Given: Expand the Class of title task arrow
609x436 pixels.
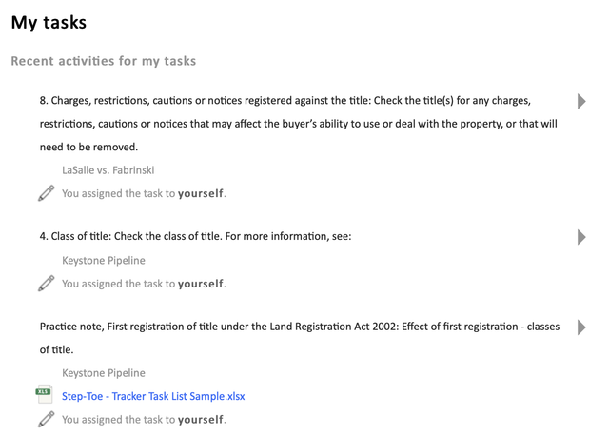Looking at the screenshot, I should point(581,237).
